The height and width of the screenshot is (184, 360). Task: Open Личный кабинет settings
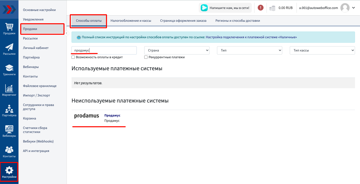click(x=36, y=48)
